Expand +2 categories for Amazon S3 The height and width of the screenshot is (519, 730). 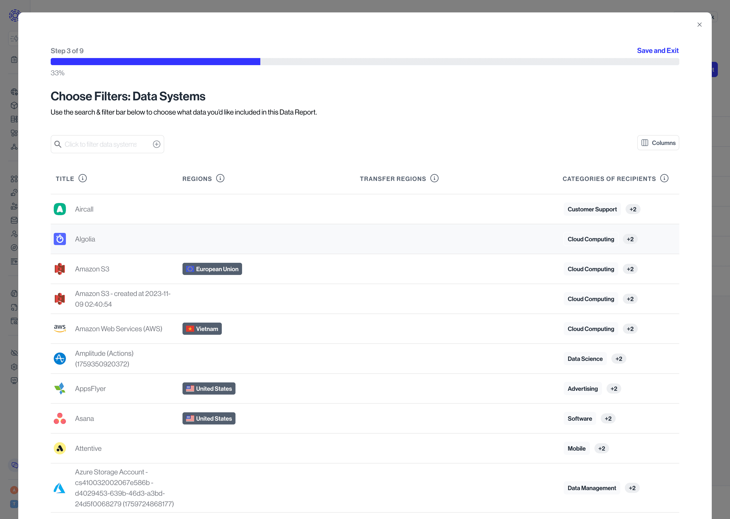pos(630,269)
